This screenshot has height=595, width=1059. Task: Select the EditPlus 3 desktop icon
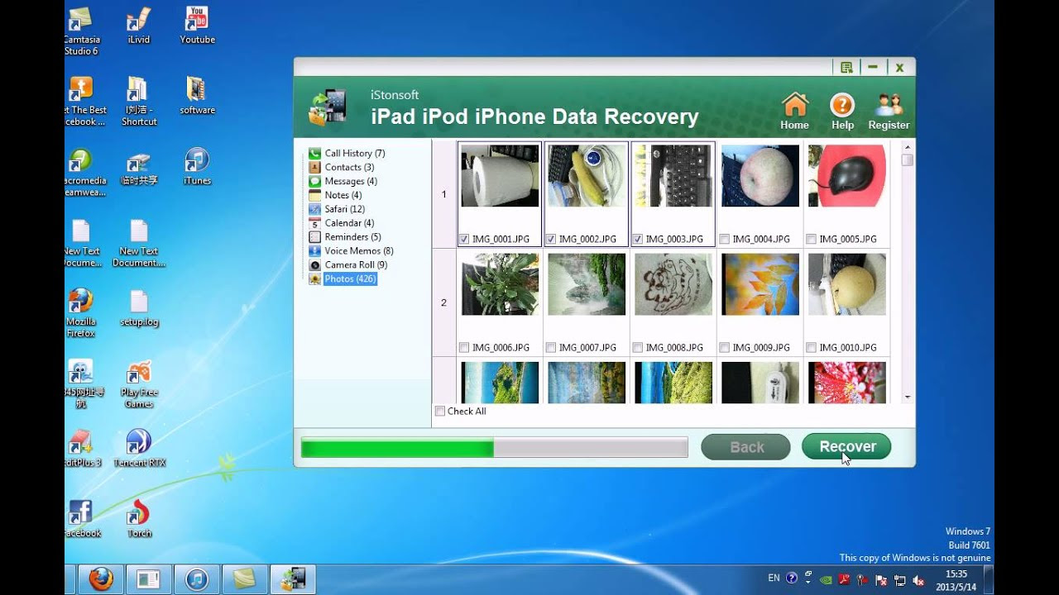82,449
